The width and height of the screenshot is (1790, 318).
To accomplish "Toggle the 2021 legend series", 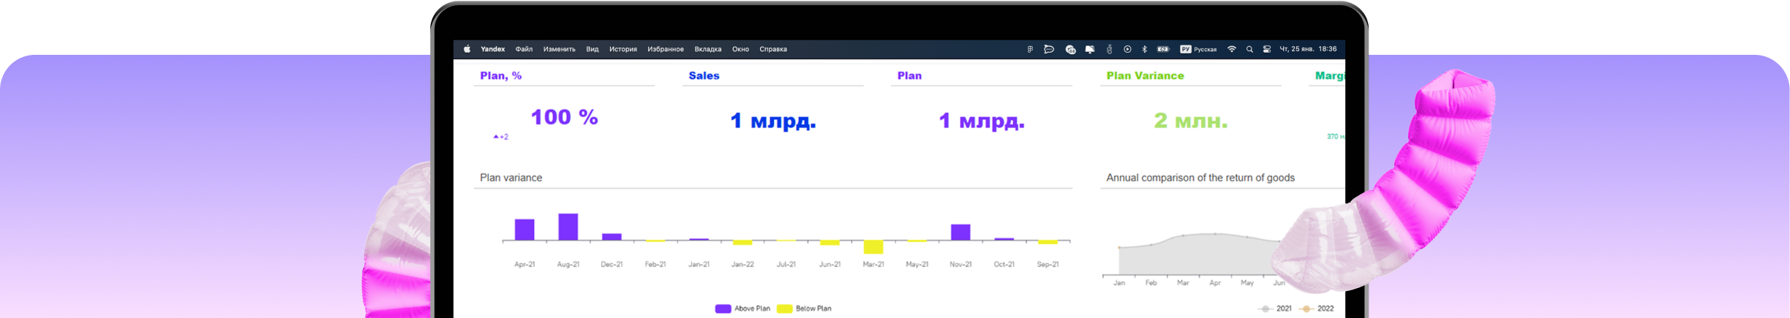I will pyautogui.click(x=1275, y=308).
